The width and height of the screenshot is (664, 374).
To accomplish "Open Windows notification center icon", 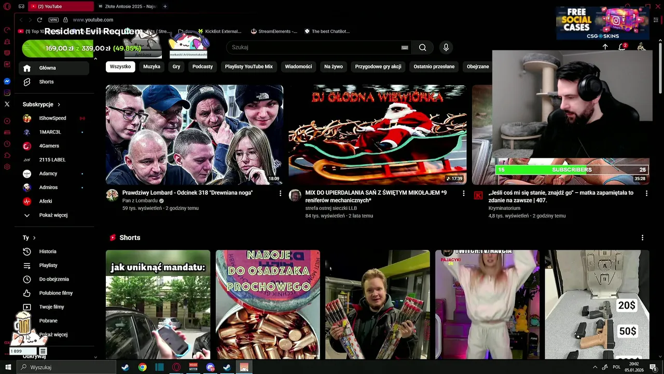I will pos(653,367).
